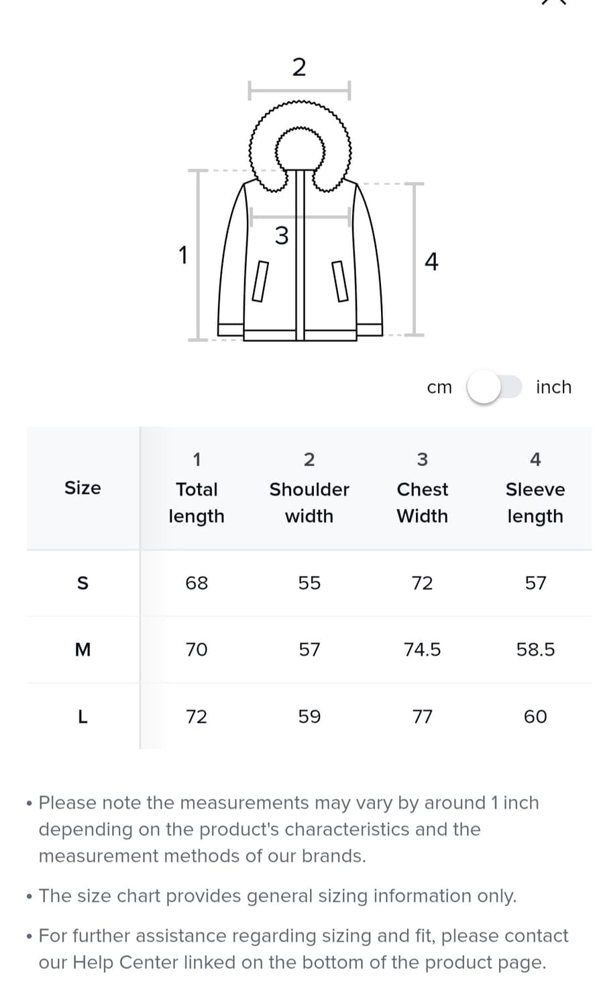The image size is (599, 1006).
Task: Click the total length marker labeled 1
Action: [182, 255]
